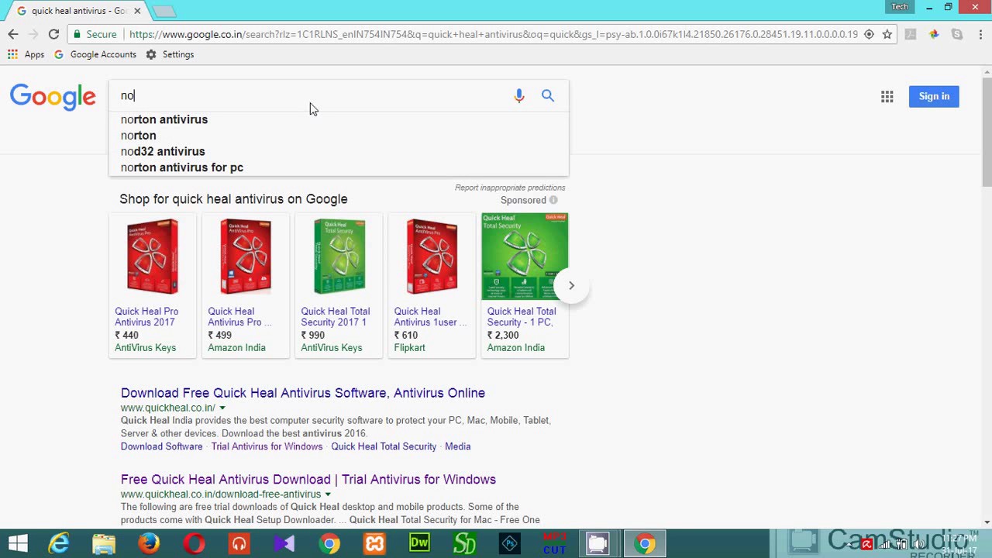Image resolution: width=992 pixels, height=558 pixels.
Task: Choose 'norton antivirus for pc' suggestion
Action: [x=339, y=167]
